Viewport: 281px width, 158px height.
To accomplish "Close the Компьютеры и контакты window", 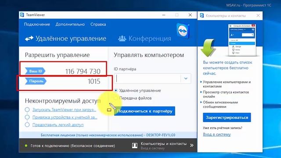I will click(x=258, y=16).
